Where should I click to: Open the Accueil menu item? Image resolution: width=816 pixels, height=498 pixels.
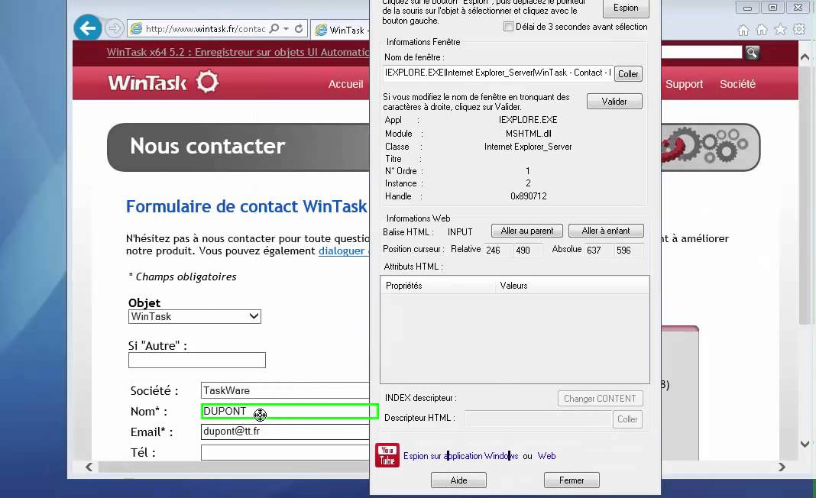pyautogui.click(x=345, y=84)
